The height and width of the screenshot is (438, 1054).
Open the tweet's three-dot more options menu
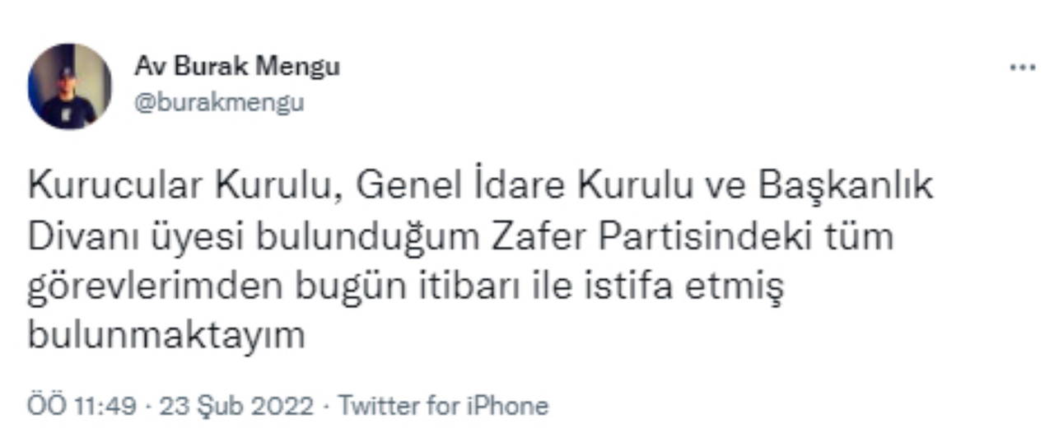[x=1022, y=68]
